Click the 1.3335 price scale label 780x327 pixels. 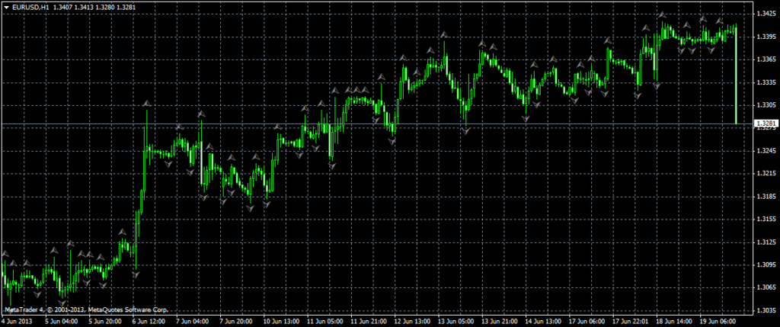765,82
